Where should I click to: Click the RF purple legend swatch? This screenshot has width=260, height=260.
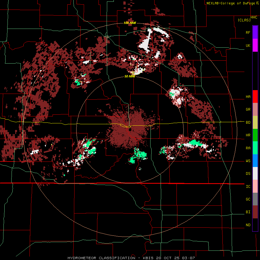click(x=255, y=32)
